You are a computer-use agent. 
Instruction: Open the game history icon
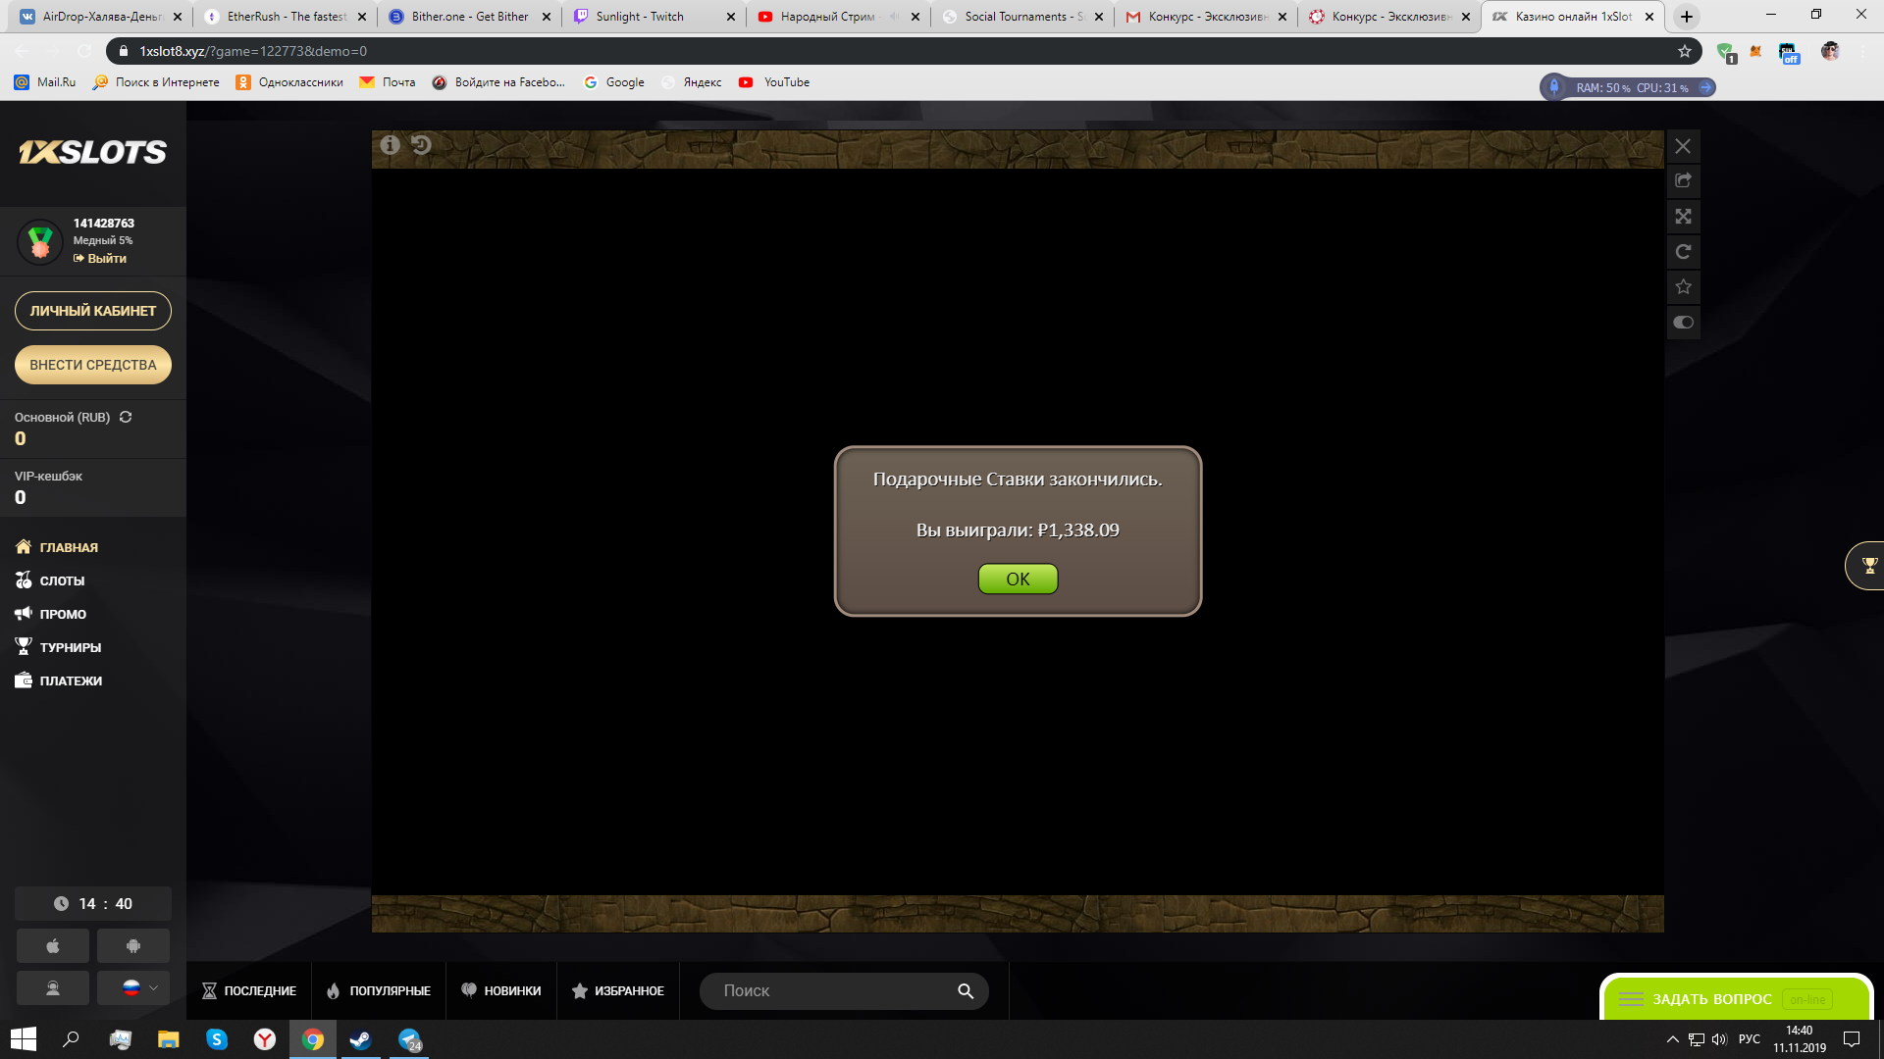tap(421, 145)
